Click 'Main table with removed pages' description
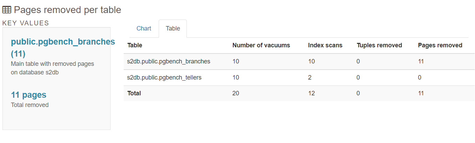The height and width of the screenshot is (143, 475). point(53,64)
